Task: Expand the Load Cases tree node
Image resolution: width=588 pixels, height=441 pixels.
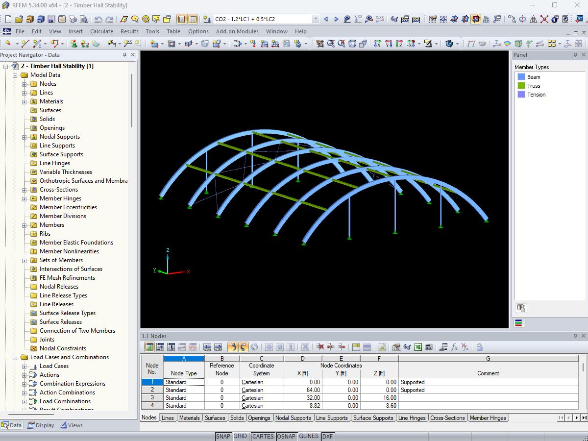Action: (x=24, y=366)
